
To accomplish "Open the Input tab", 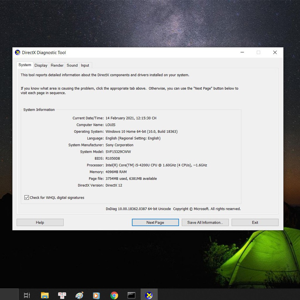I will (85, 65).
